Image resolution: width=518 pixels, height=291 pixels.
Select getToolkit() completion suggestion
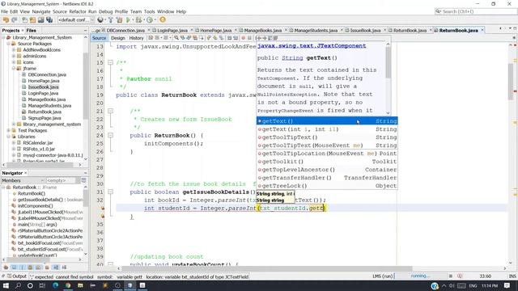[327, 162]
